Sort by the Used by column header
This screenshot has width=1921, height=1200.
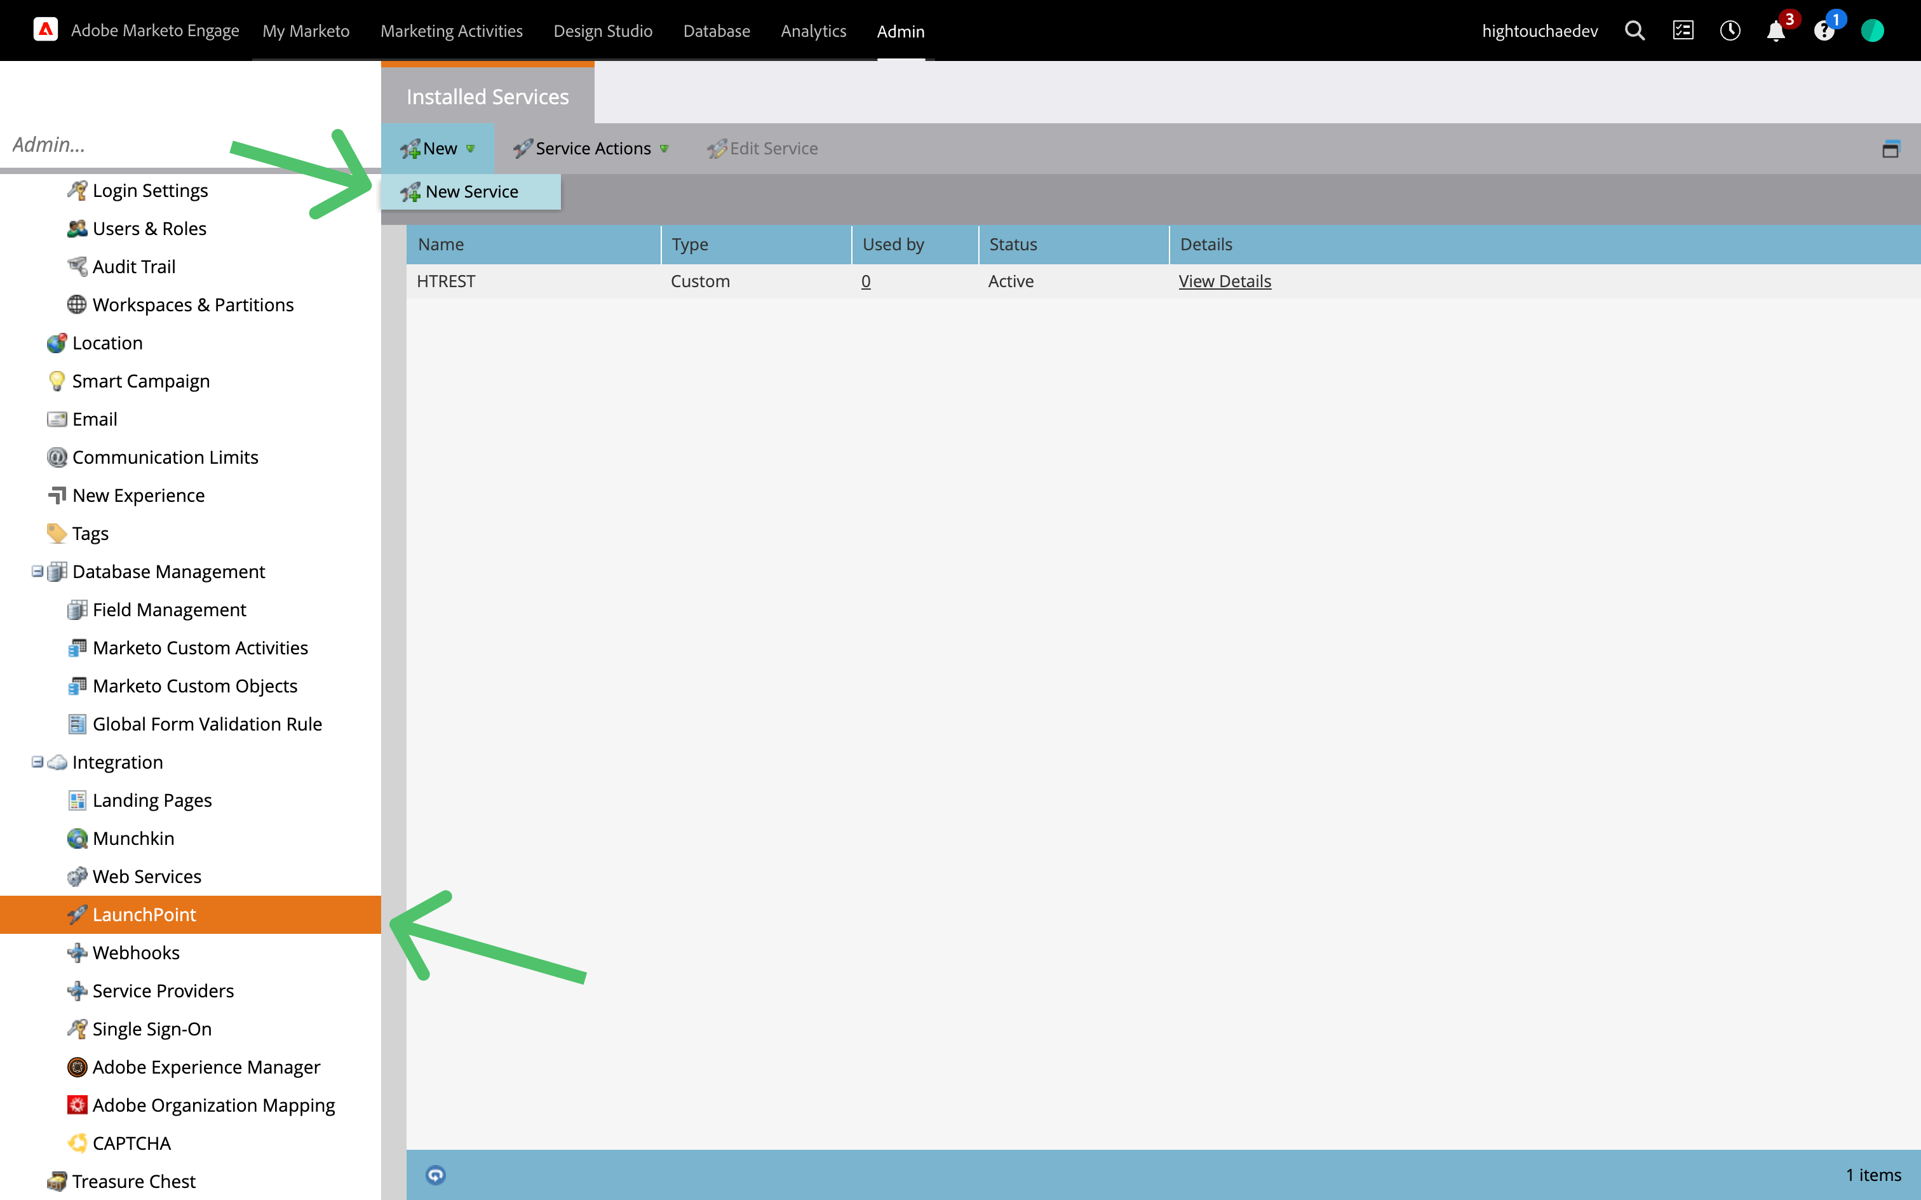tap(915, 245)
